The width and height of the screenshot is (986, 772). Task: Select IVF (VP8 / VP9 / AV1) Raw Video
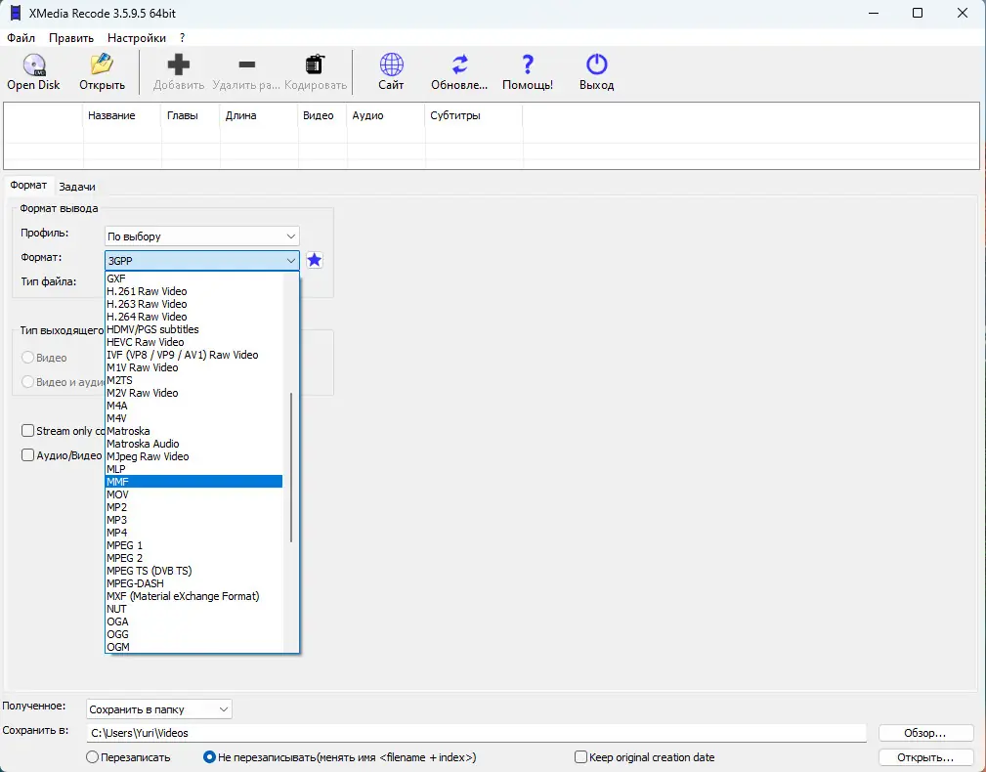194,355
